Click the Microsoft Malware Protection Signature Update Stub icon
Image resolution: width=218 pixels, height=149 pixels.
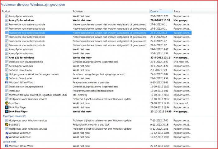coord(7,95)
